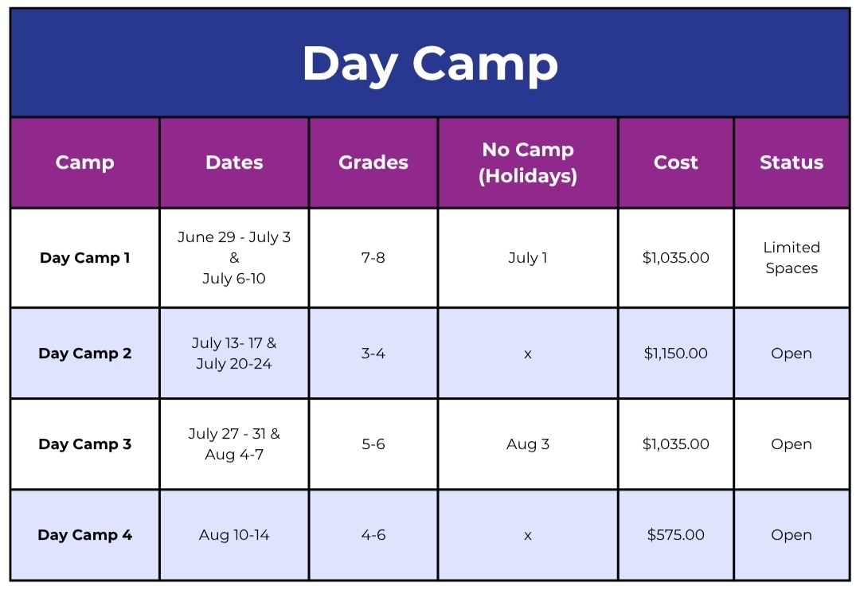The image size is (860, 590).
Task: Click the Day Camp 4 row label
Action: pyautogui.click(x=84, y=535)
